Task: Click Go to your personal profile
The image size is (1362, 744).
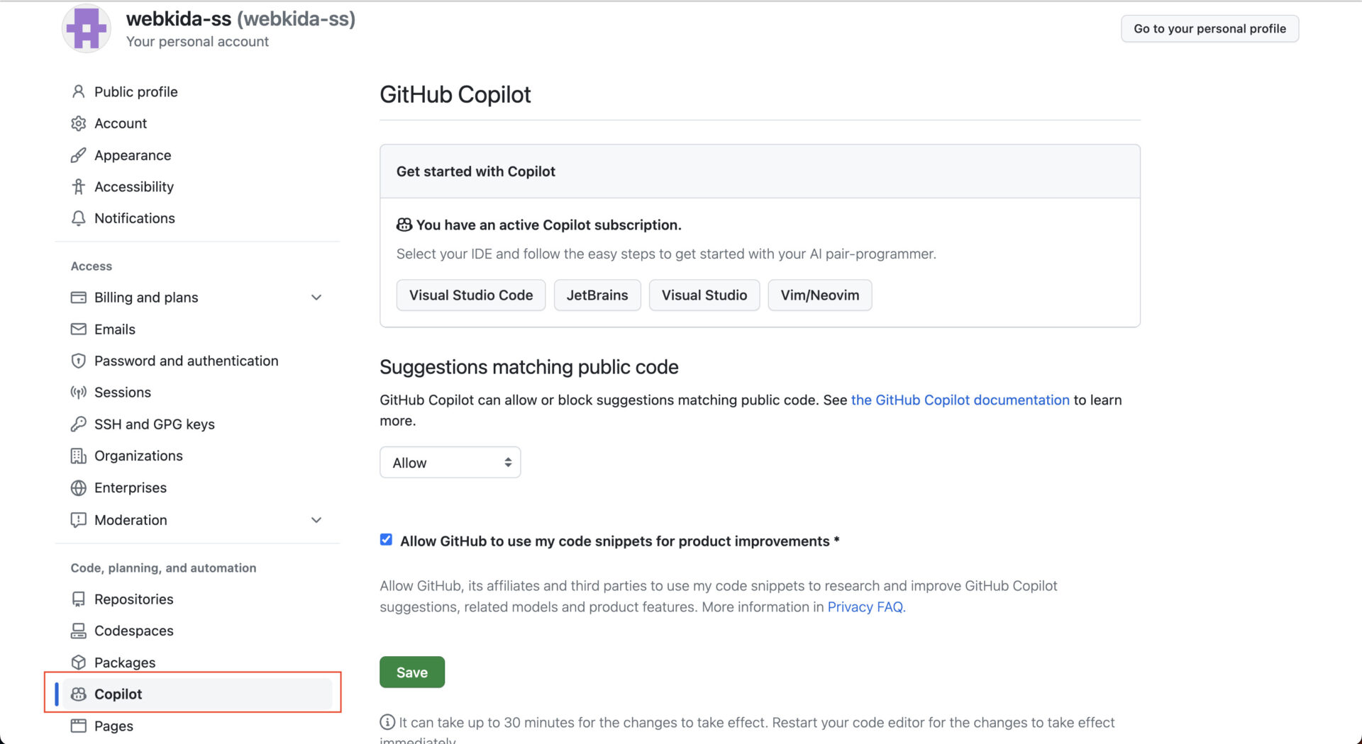Action: [1209, 28]
